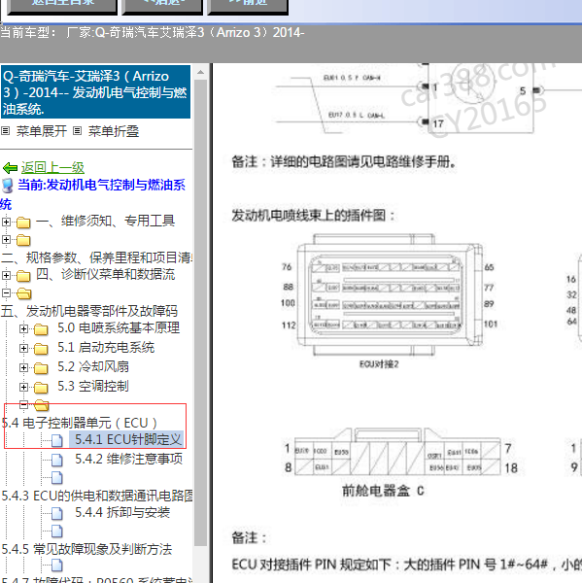Image resolution: width=582 pixels, height=583 pixels.
Task: Expand the 5.3 空调控制 node
Action: (23, 387)
